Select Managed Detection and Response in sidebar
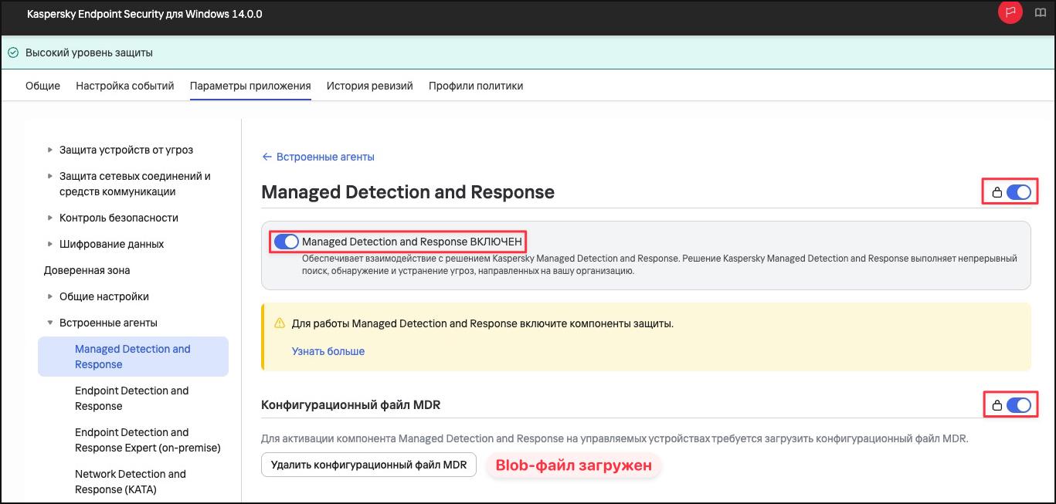 point(133,357)
